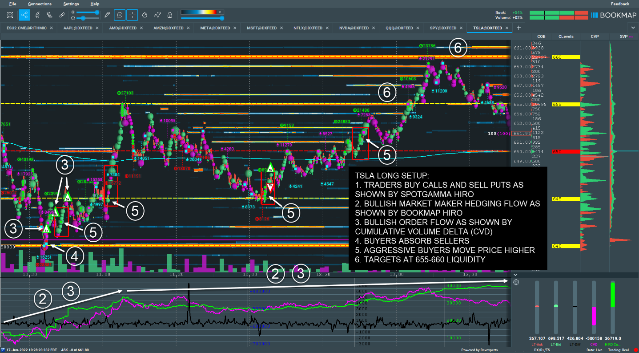Open the Settings menu

(x=71, y=4)
